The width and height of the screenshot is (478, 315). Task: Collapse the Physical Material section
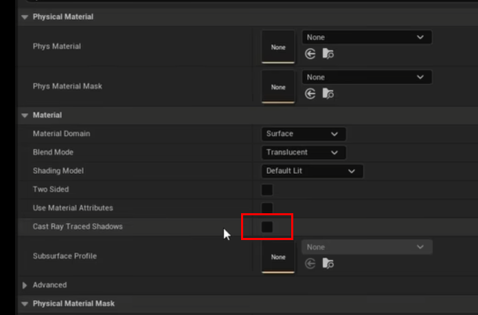click(x=25, y=17)
